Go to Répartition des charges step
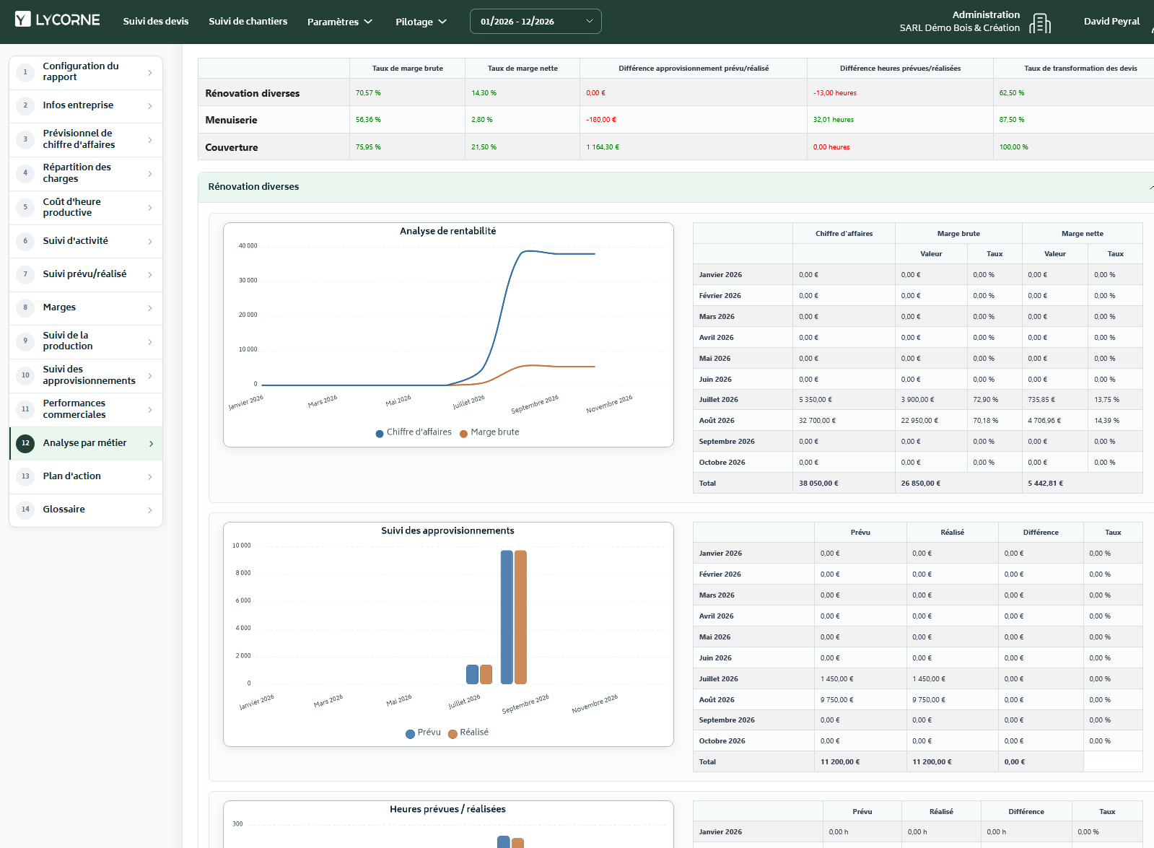 point(86,173)
